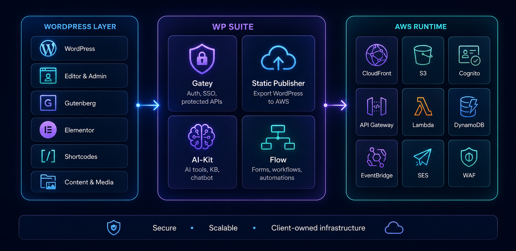Viewport: 516px width, 251px height.
Task: Click the Lambda symbol icon
Action: point(423,106)
